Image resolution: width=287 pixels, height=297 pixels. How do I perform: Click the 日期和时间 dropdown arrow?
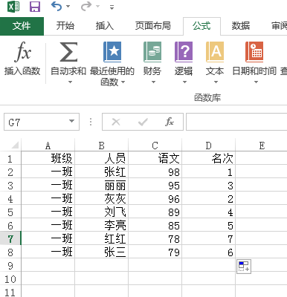[256, 82]
